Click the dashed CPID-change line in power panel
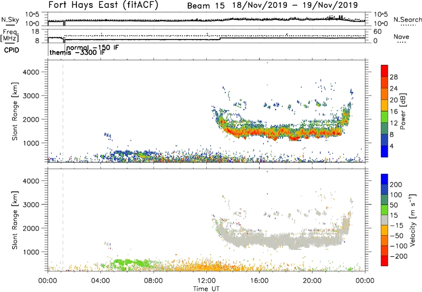422x292 pixels. [63, 111]
